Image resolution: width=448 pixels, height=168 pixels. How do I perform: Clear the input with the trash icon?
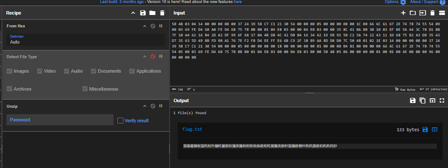(433, 13)
